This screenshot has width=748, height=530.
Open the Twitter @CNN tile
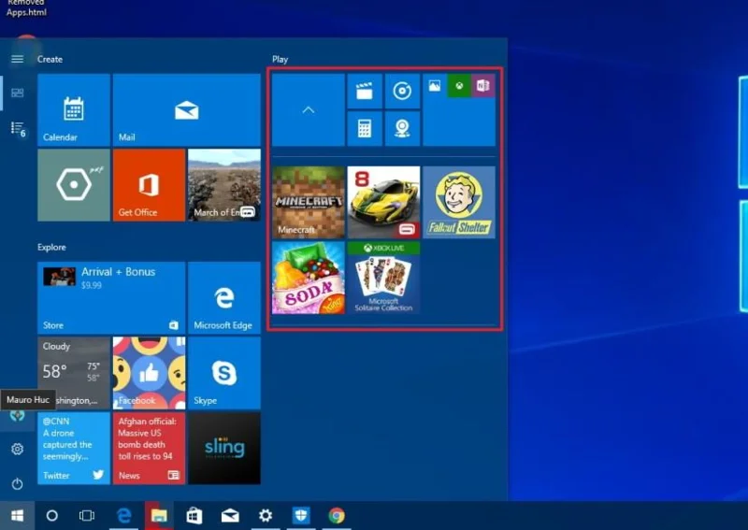tap(74, 449)
